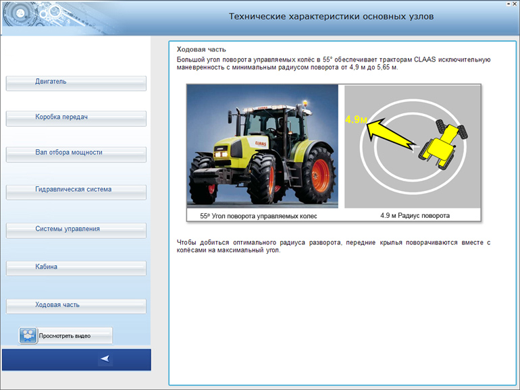Click the yellow 4.9м label in the diagram
Image resolution: width=520 pixels, height=390 pixels.
[x=355, y=119]
